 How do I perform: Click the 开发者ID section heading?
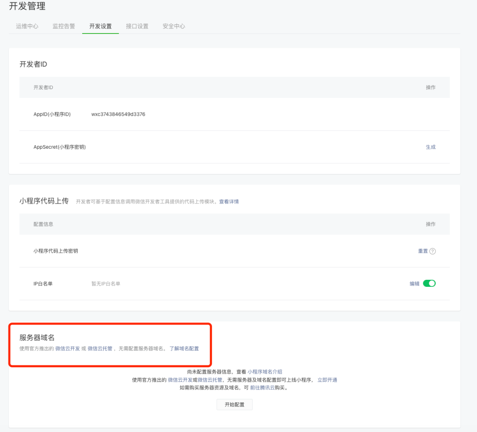33,64
